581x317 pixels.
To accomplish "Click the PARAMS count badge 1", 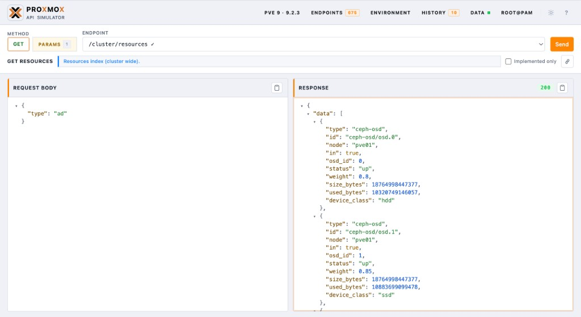I will (x=67, y=44).
